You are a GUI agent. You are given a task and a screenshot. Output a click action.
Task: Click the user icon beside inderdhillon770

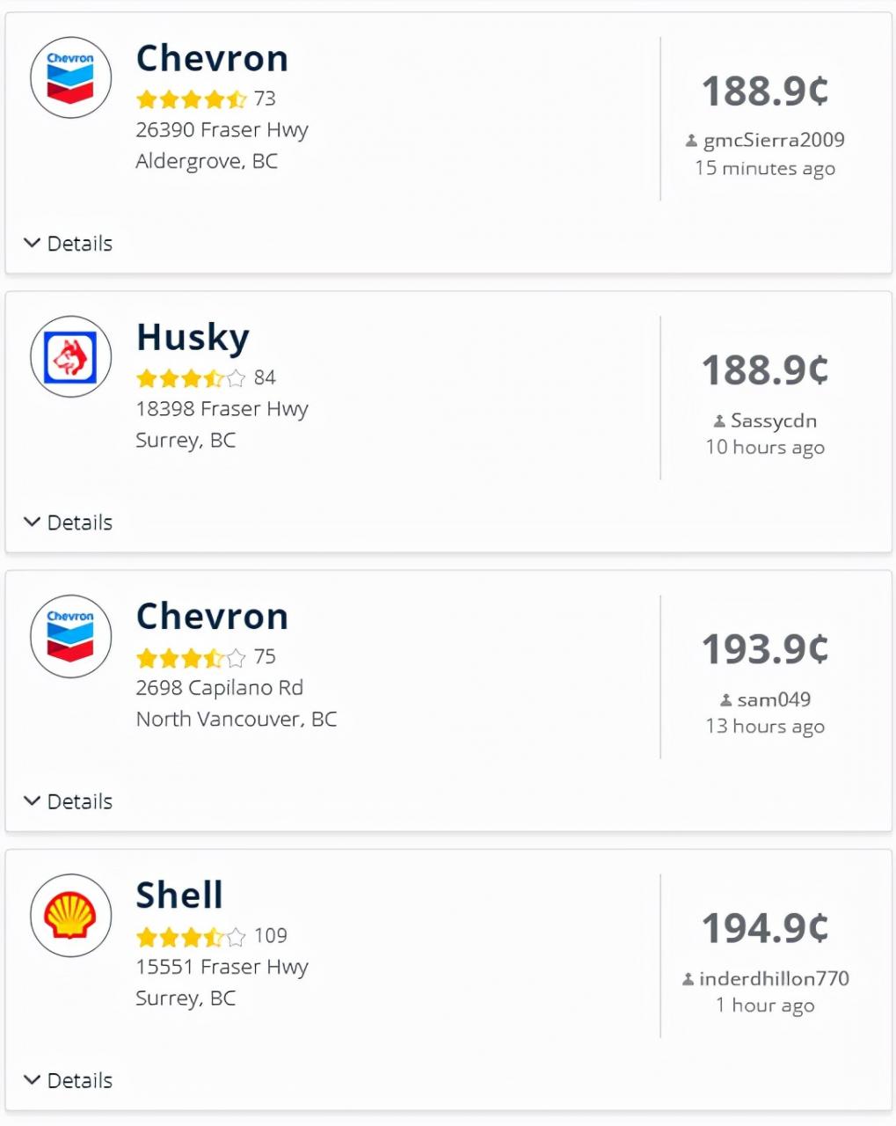[688, 979]
